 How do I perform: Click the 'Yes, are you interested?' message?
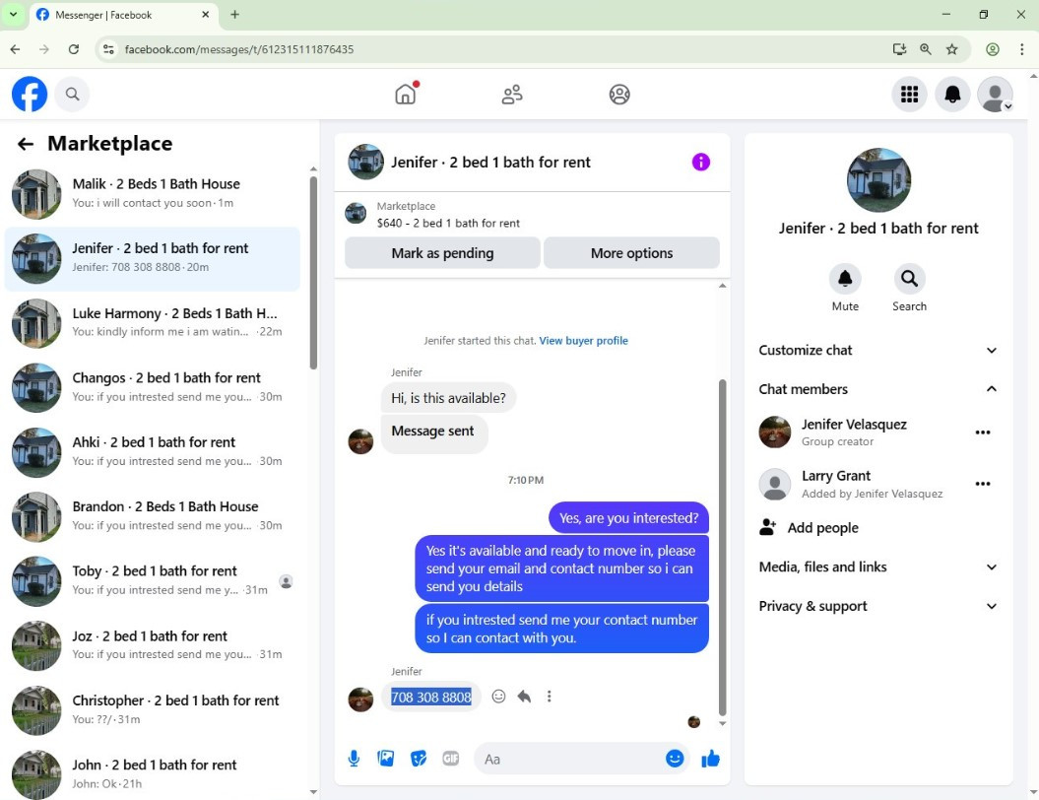628,517
